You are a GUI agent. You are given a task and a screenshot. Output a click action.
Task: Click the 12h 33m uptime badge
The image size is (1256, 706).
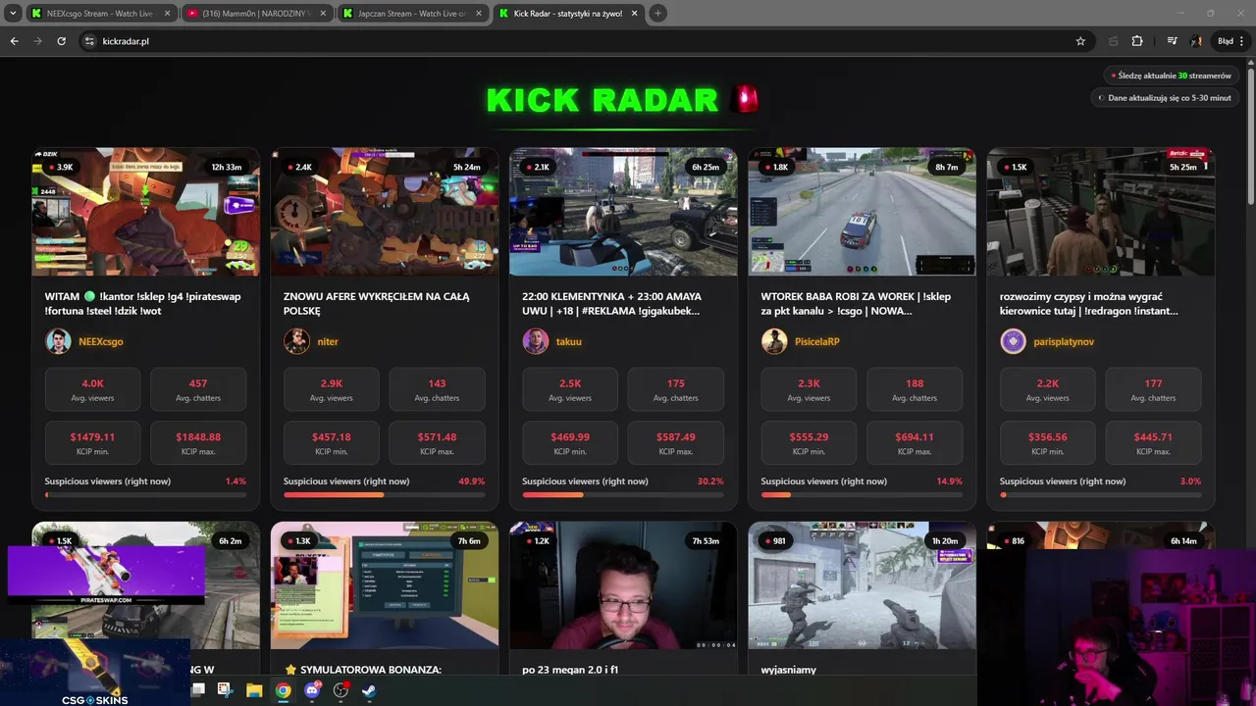point(226,167)
